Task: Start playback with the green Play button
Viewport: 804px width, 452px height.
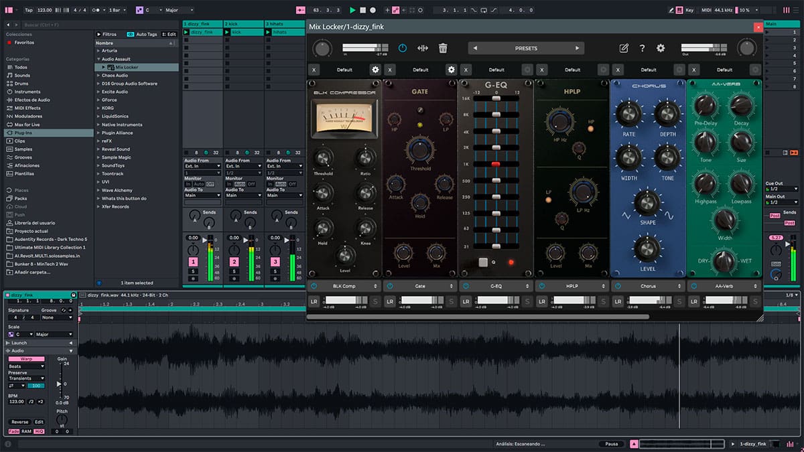Action: (352, 10)
